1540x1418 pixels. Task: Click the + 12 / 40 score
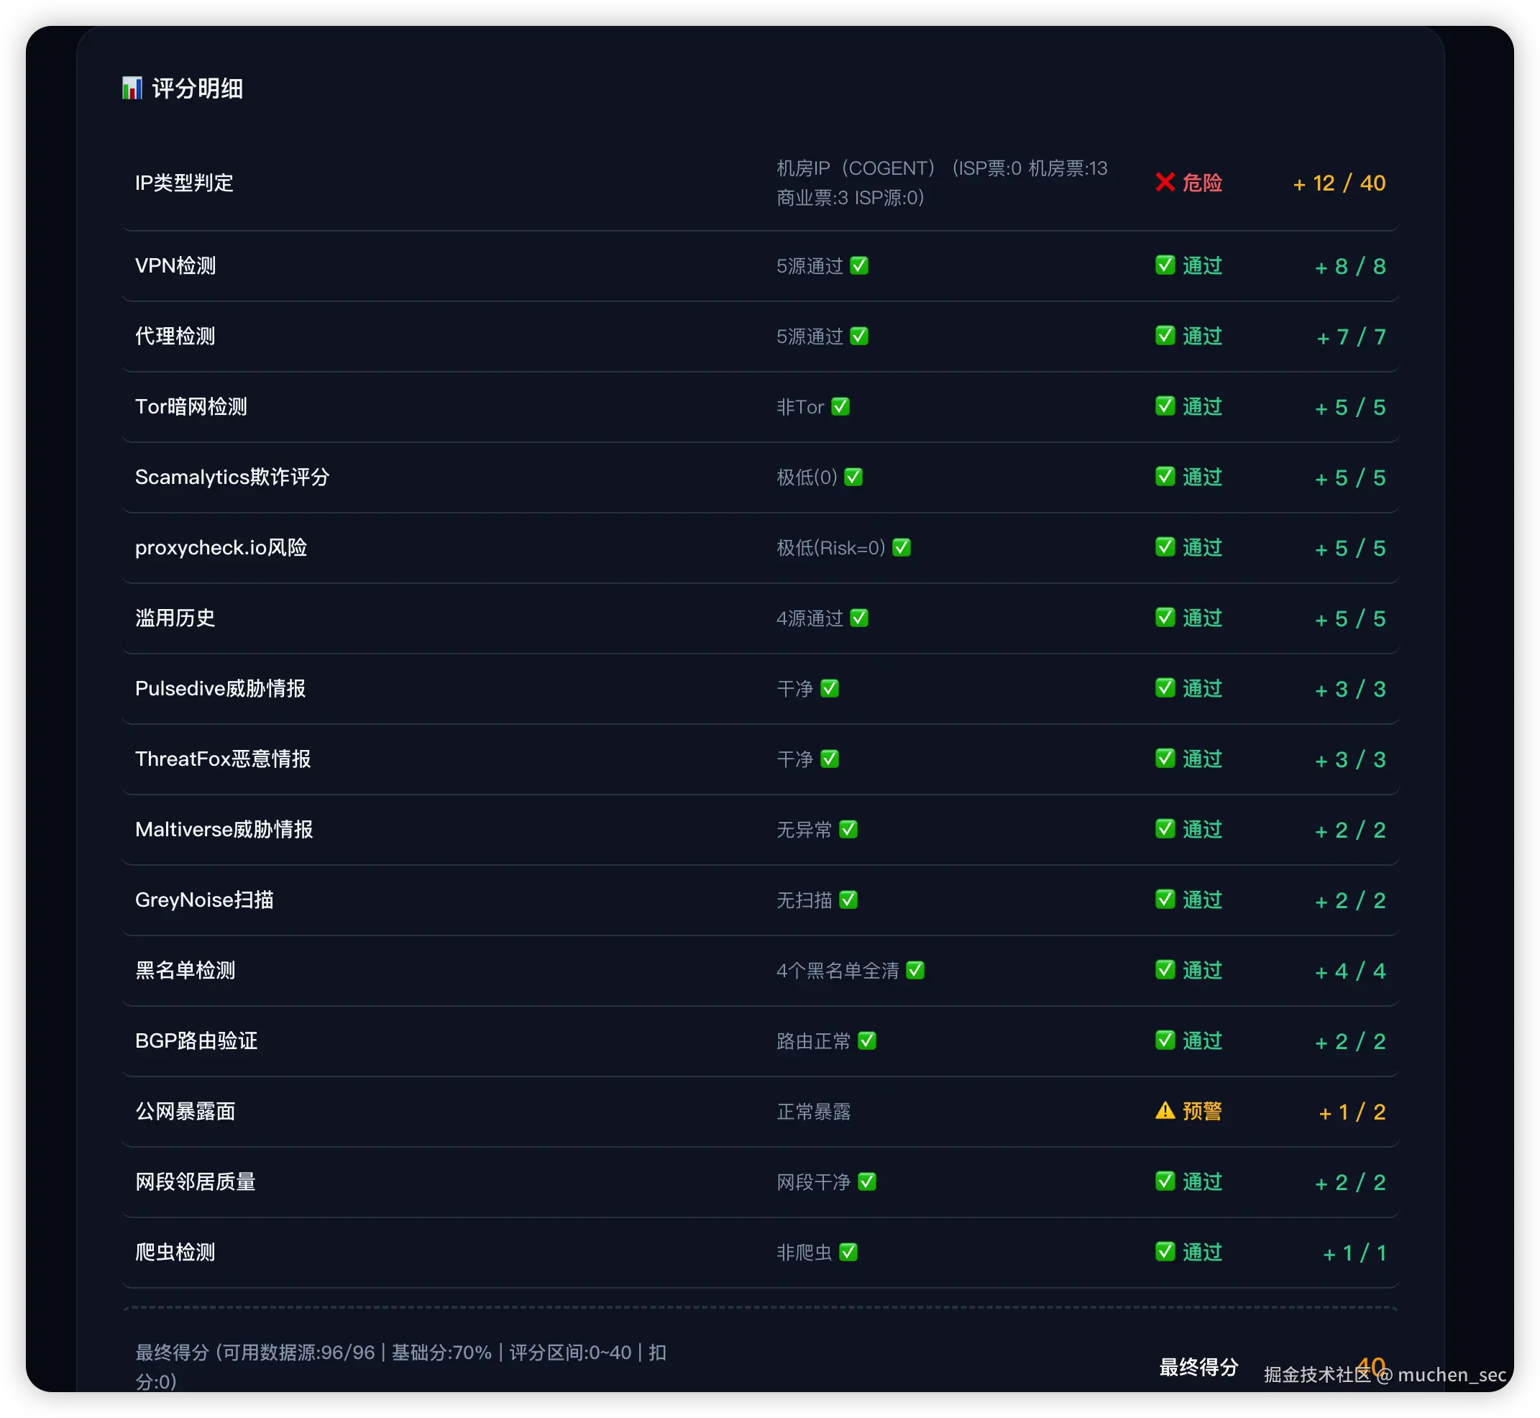pos(1339,183)
